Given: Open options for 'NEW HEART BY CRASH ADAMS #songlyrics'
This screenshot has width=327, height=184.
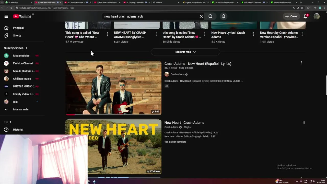Looking at the screenshot, I should [x=156, y=34].
